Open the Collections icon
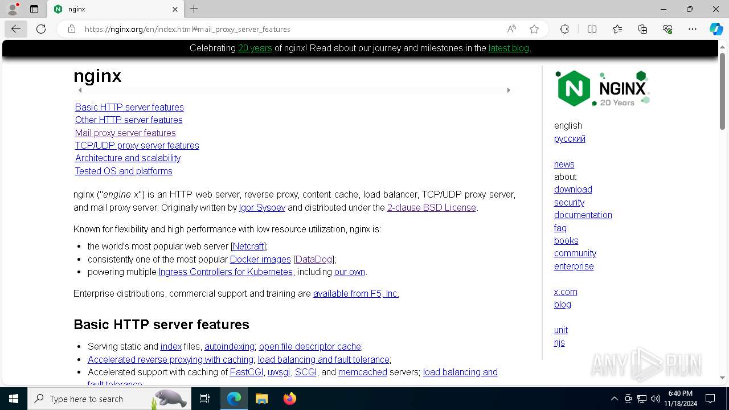 (x=642, y=29)
